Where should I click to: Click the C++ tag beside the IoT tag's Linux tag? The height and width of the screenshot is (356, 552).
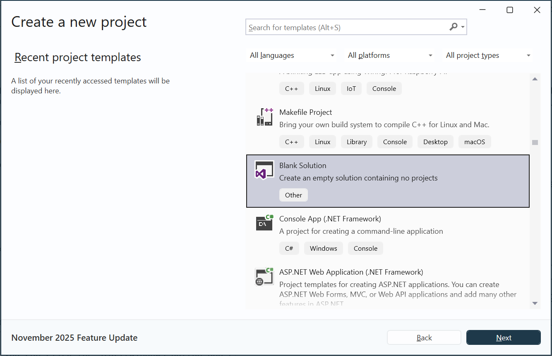[292, 88]
